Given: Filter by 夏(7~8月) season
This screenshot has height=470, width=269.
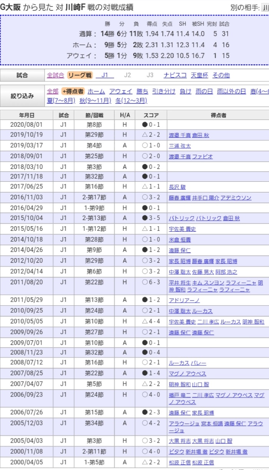Looking at the screenshot, I should click(x=61, y=101).
